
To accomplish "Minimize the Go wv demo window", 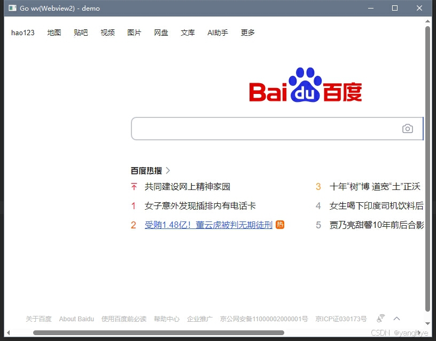I will pos(371,8).
